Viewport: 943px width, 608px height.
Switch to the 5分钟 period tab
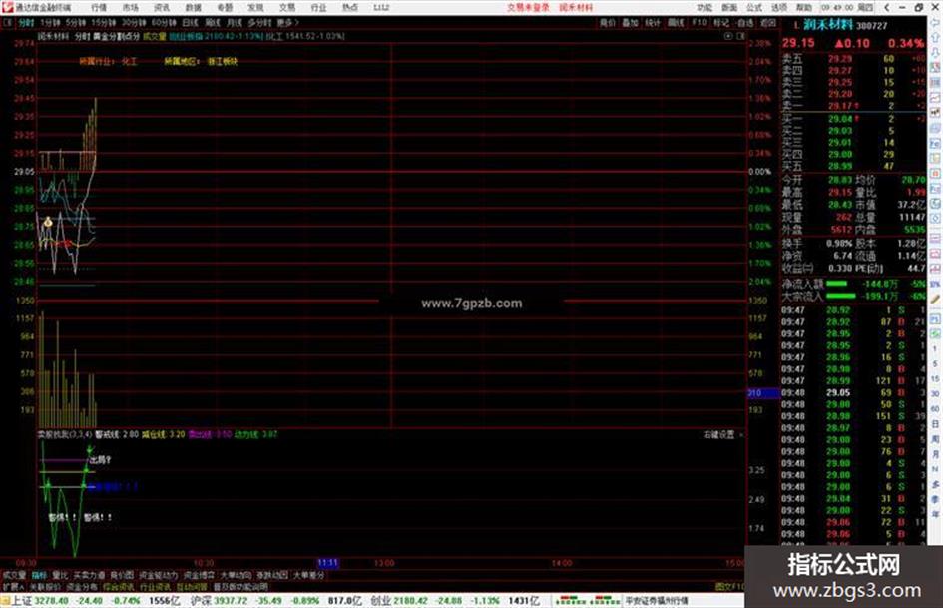(76, 22)
